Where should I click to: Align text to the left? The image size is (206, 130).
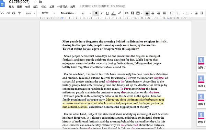click(147, 13)
